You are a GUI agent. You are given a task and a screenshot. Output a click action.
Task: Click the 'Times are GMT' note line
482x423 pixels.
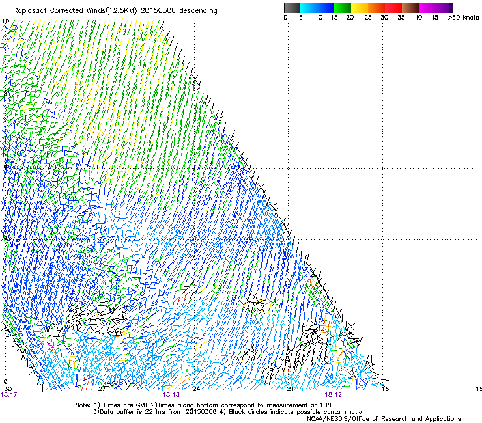[203, 405]
